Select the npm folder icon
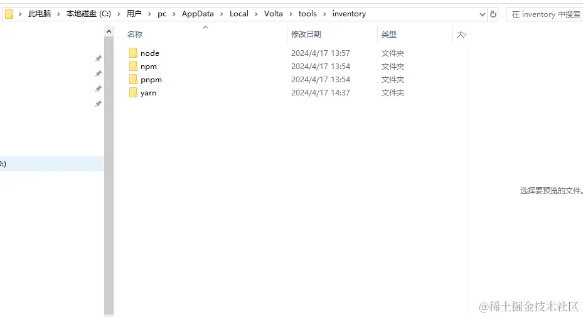Screen dimensions: 583x317 (133, 67)
